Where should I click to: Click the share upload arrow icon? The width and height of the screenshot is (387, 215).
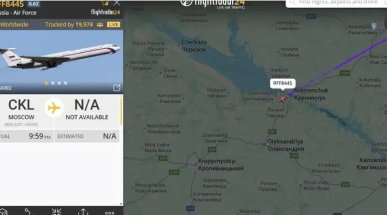tap(83, 212)
